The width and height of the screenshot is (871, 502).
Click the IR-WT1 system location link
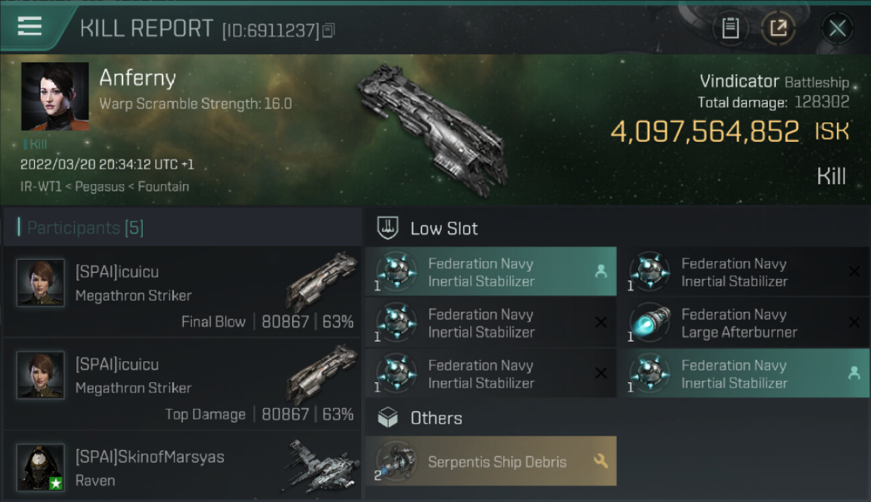click(42, 187)
